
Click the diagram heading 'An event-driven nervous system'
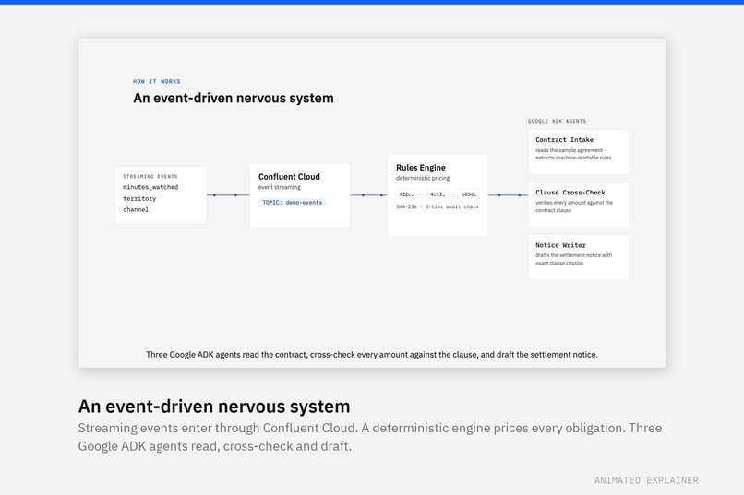pos(234,98)
